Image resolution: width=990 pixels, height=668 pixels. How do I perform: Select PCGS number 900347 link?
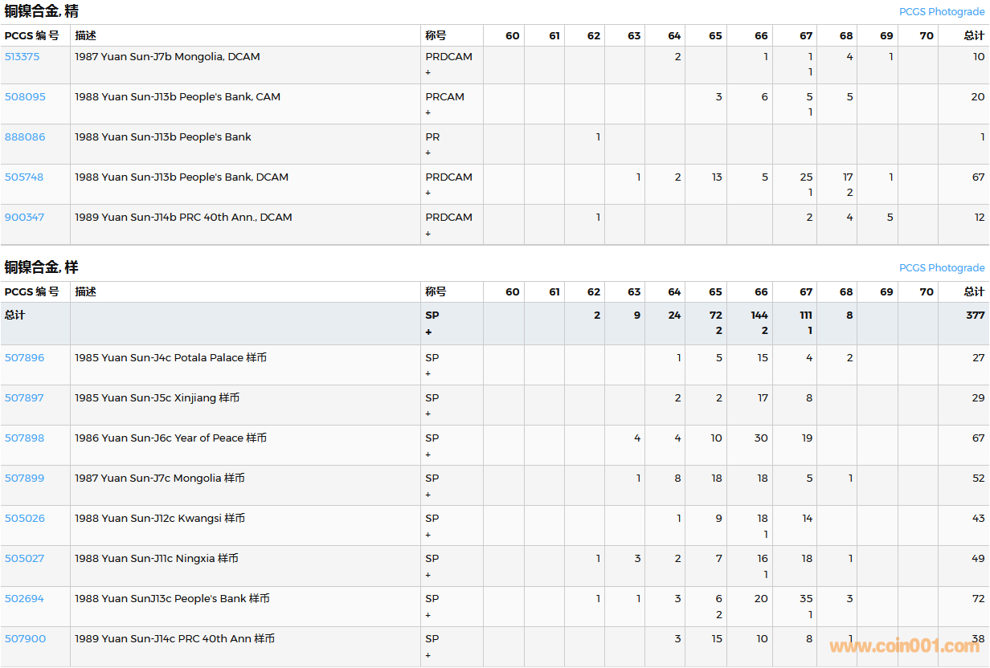[25, 218]
